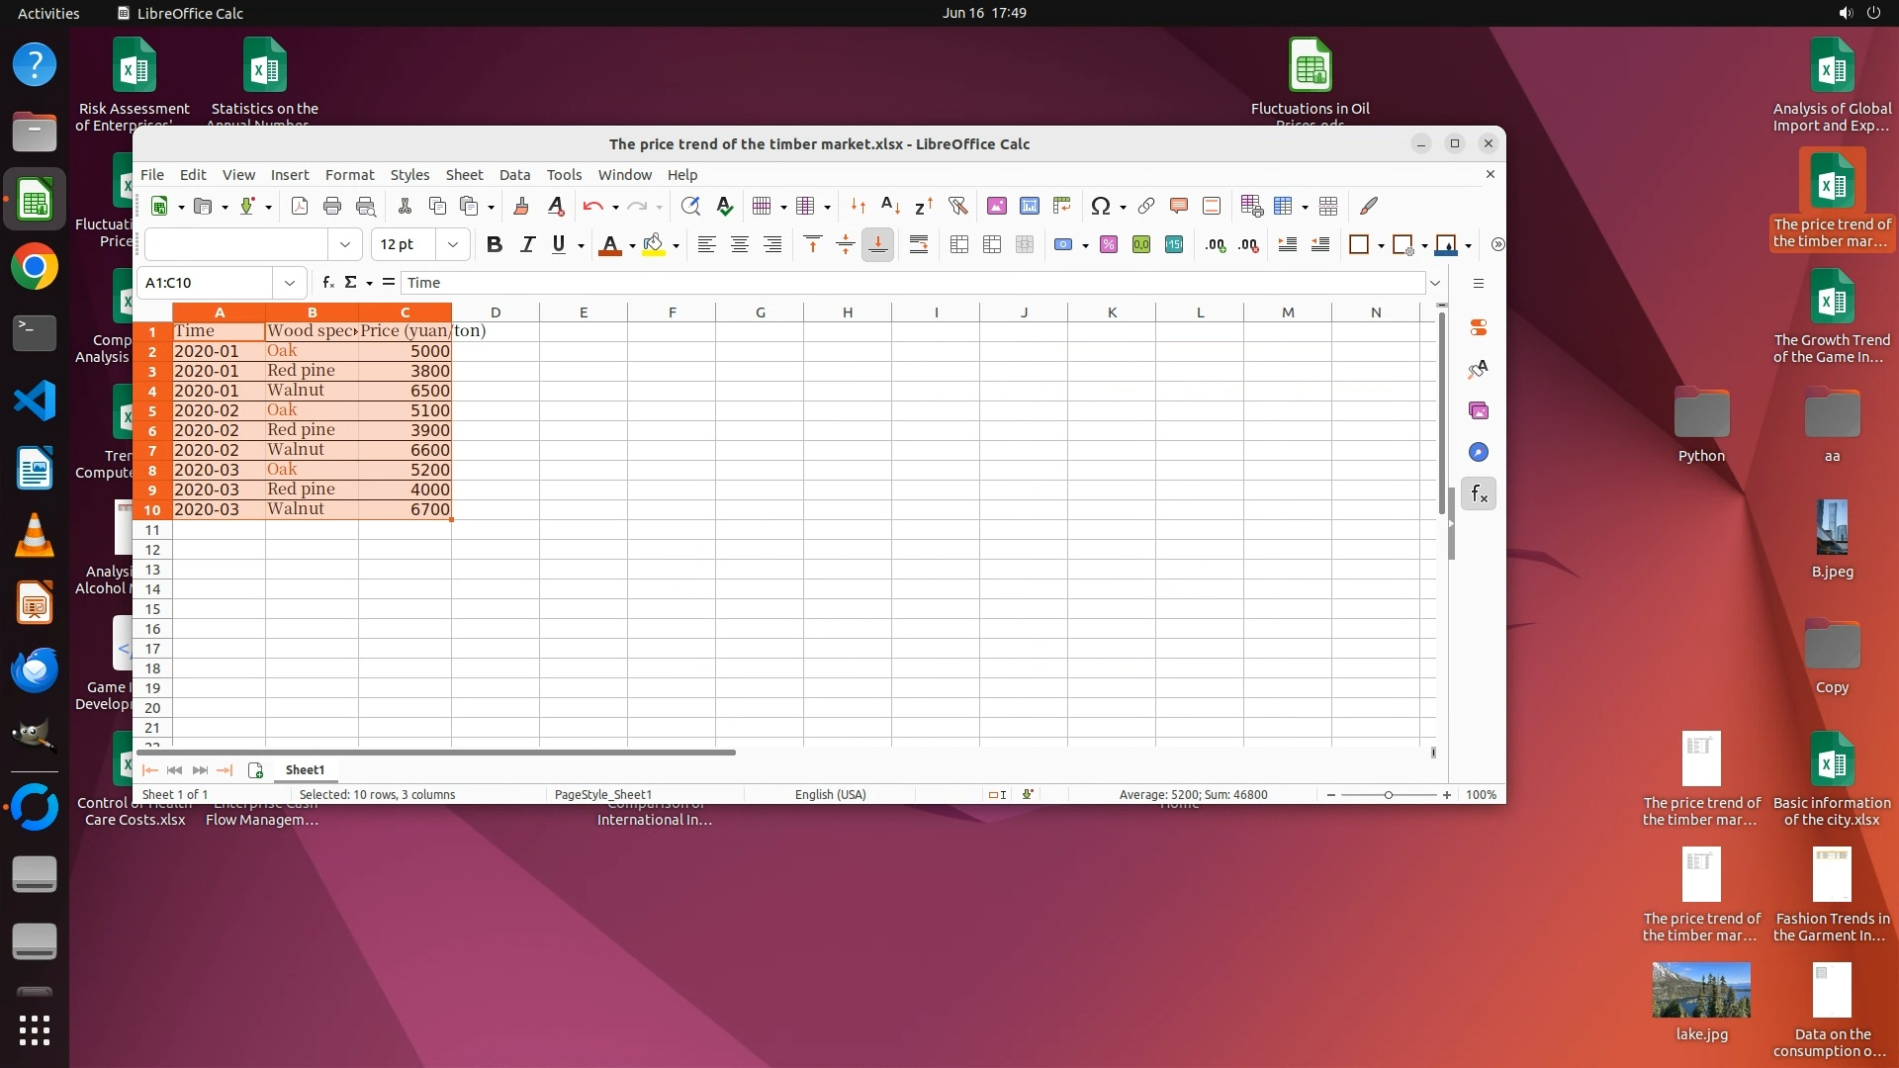Open the Special Character icon
This screenshot has height=1068, width=1899.
pyautogui.click(x=1100, y=206)
